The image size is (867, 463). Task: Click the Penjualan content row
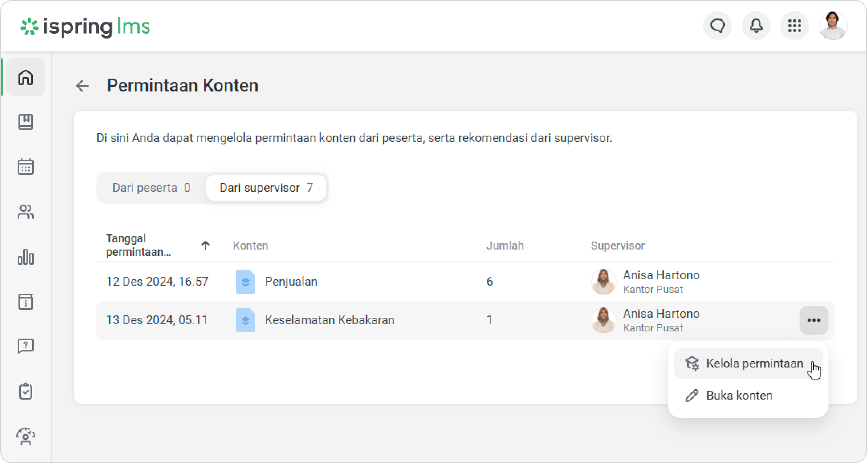click(x=291, y=282)
